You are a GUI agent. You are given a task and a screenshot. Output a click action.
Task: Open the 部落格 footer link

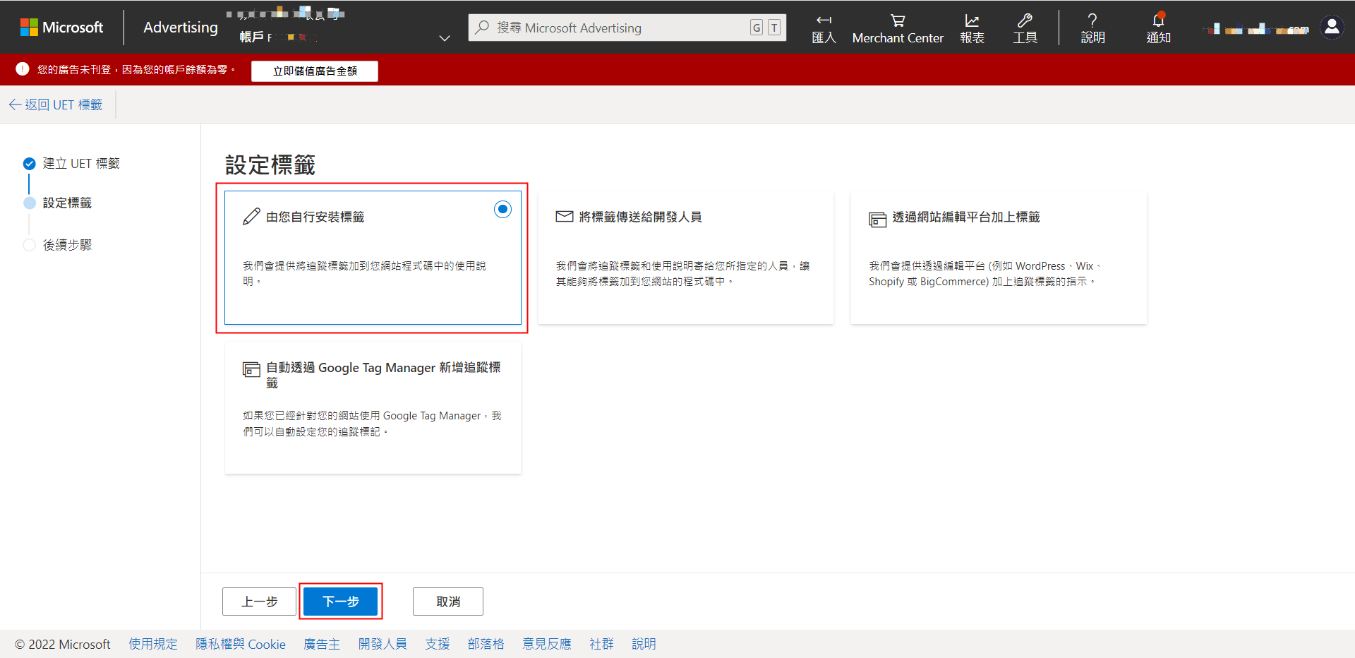pyautogui.click(x=486, y=644)
